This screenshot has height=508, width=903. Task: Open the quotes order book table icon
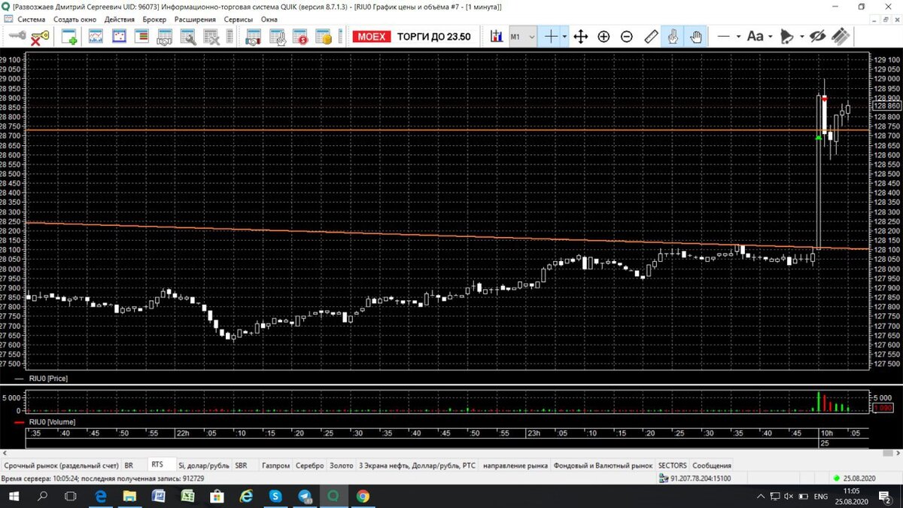(141, 36)
